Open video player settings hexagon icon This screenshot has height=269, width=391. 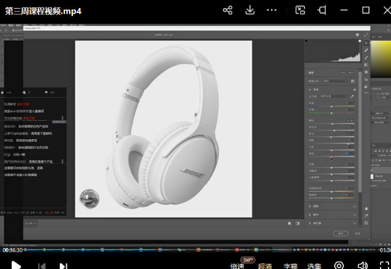[x=339, y=265]
